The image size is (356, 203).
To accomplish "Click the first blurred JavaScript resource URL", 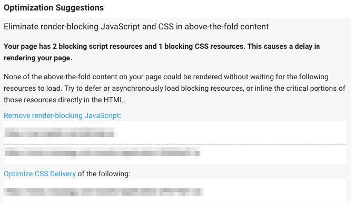I will tap(60, 133).
